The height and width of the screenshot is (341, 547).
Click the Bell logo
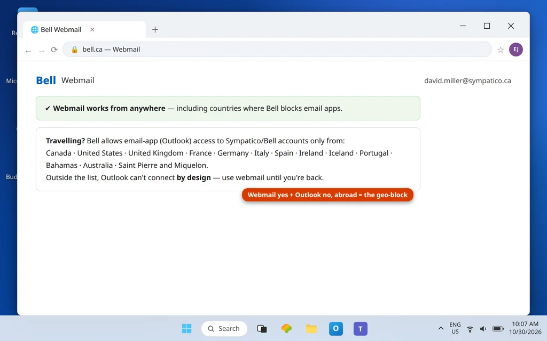46,80
